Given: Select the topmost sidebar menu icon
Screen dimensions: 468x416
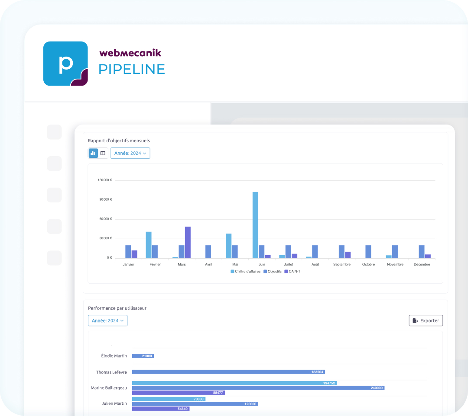Looking at the screenshot, I should 54,132.
